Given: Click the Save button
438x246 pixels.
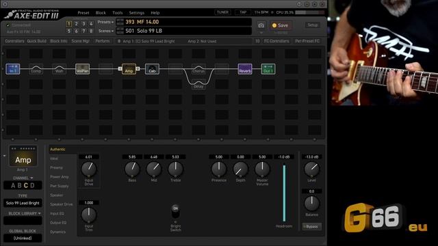Looking at the screenshot, I should tap(280, 25).
